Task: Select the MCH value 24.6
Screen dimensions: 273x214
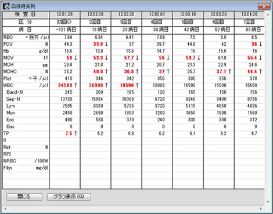Action: pyautogui.click(x=253, y=65)
